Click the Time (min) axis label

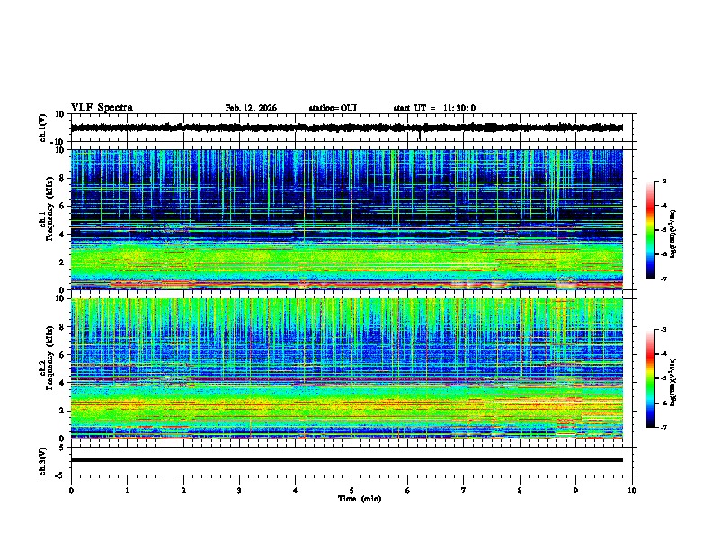(x=360, y=499)
